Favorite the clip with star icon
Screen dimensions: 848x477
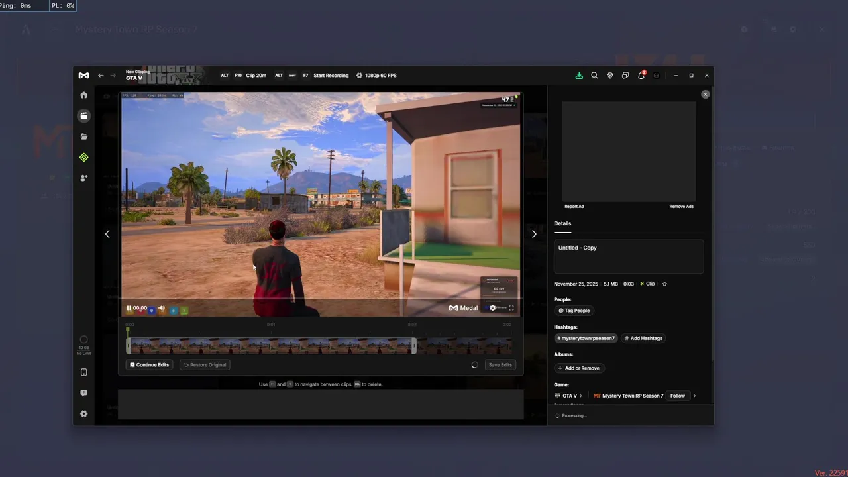664,284
